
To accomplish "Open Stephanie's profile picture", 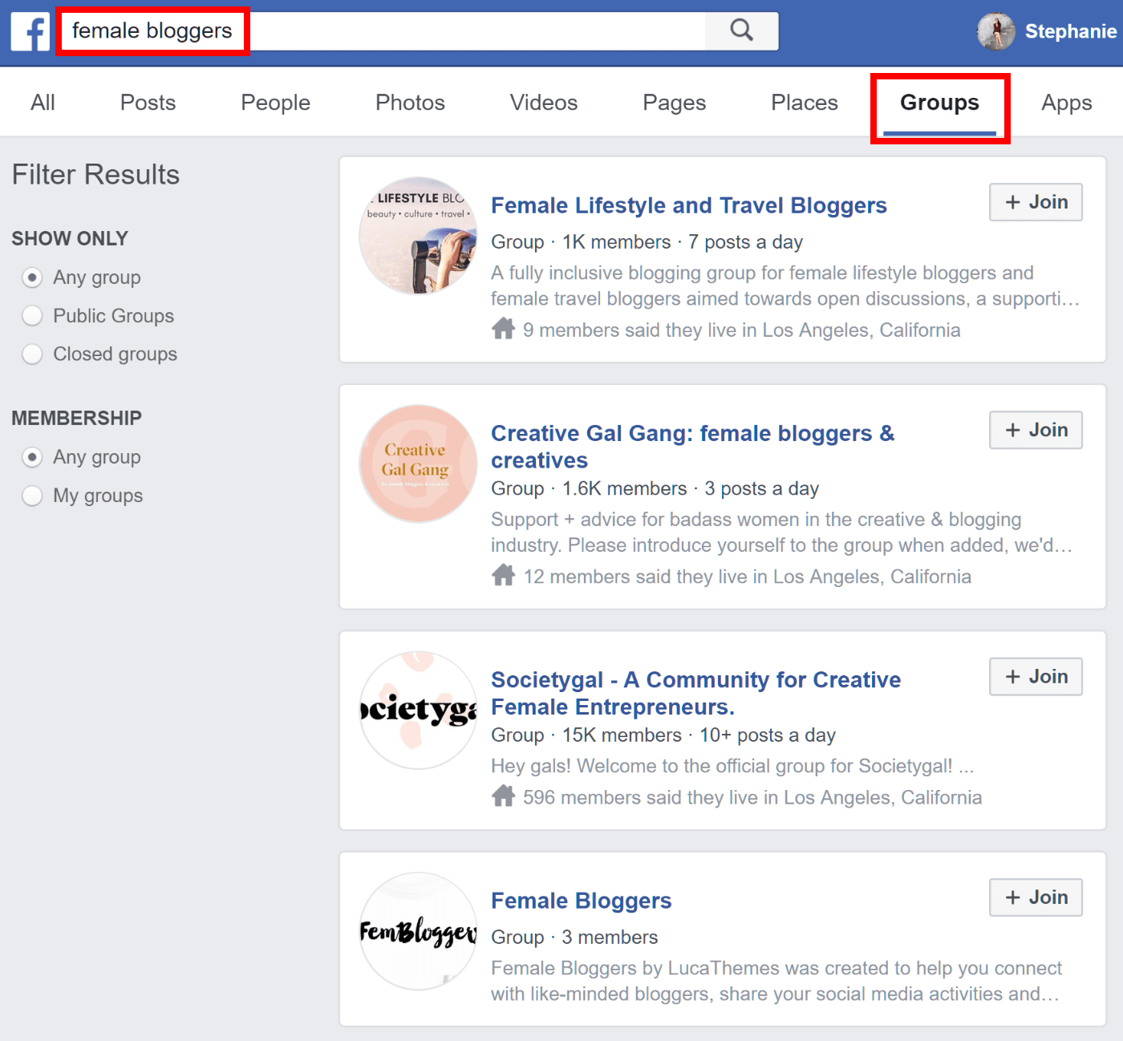I will pyautogui.click(x=995, y=31).
